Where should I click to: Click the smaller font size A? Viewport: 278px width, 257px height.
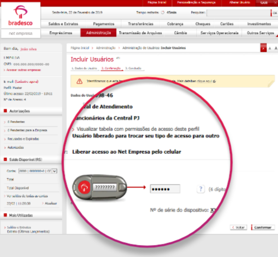270,48
